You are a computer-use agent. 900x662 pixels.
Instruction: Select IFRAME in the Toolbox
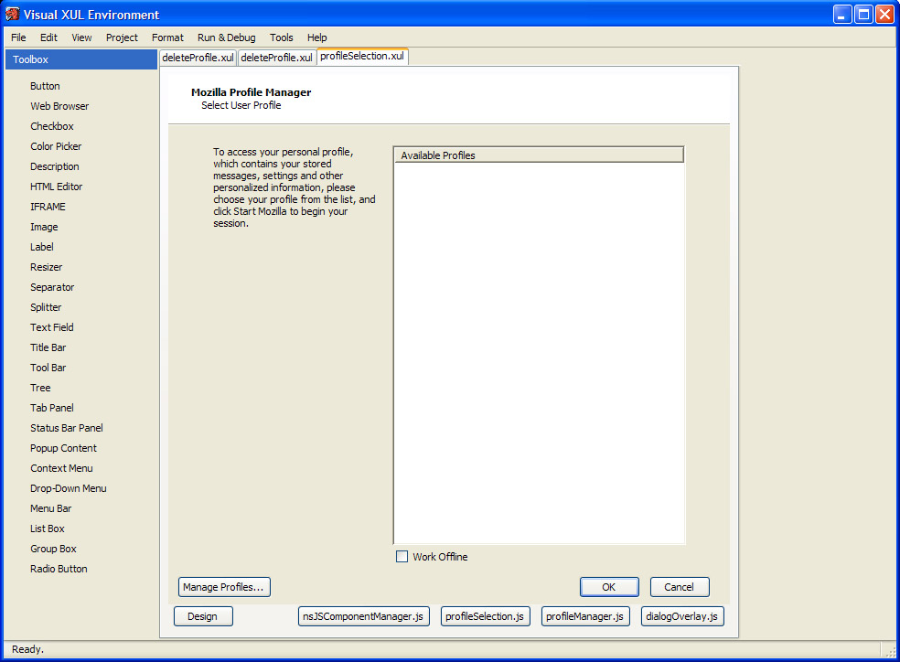click(48, 207)
